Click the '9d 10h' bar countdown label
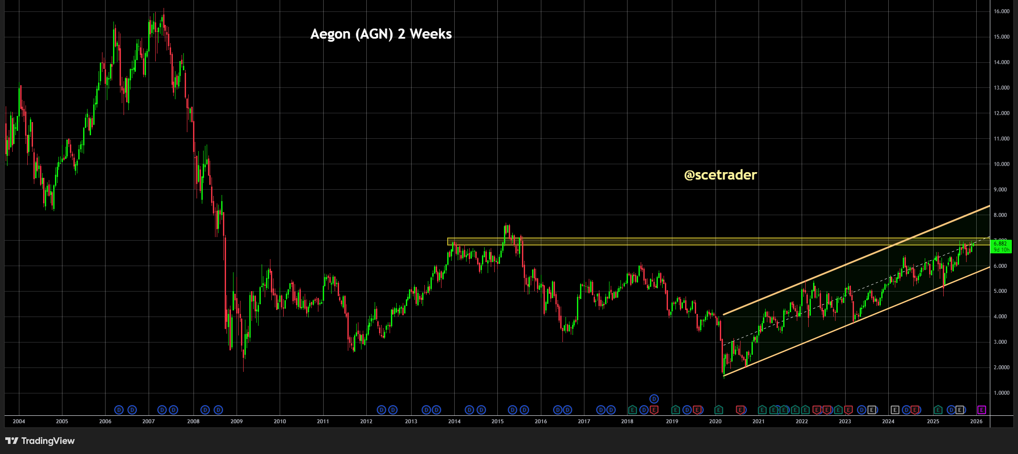This screenshot has width=1018, height=454. coord(1002,250)
